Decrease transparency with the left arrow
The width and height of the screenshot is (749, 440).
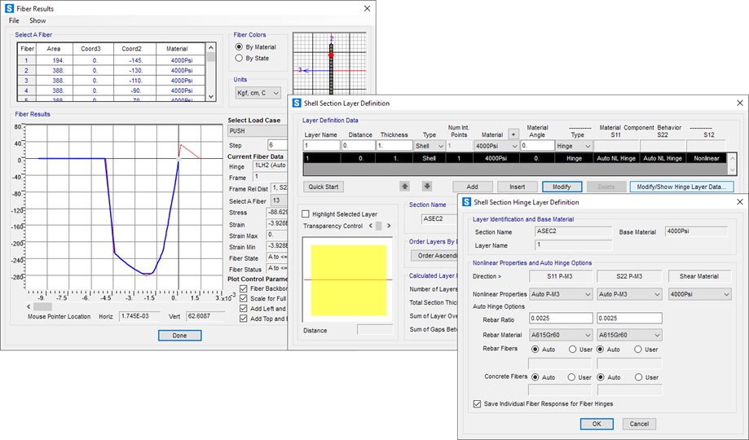(371, 226)
